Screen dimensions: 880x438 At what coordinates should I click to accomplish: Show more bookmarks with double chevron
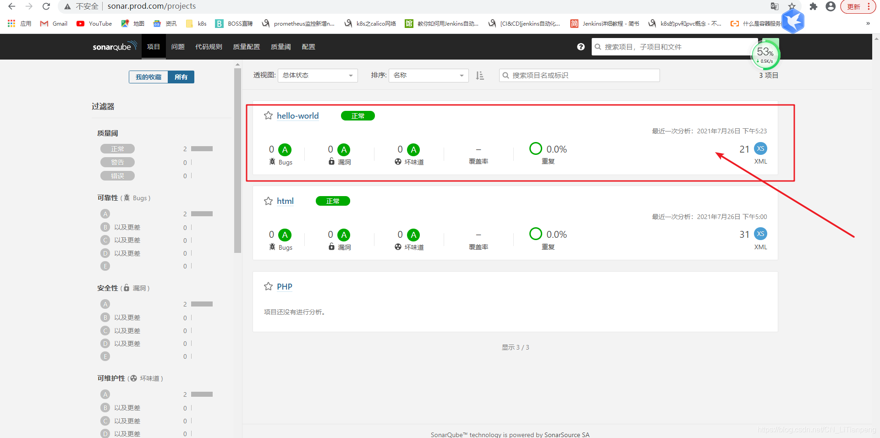click(x=868, y=23)
